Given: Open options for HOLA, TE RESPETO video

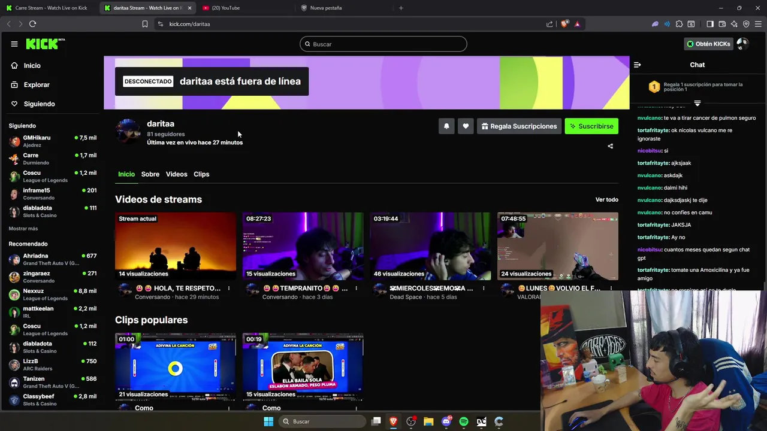Looking at the screenshot, I should (x=229, y=289).
